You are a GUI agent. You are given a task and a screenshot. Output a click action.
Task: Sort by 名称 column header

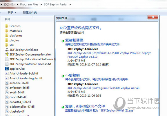(x=8, y=19)
